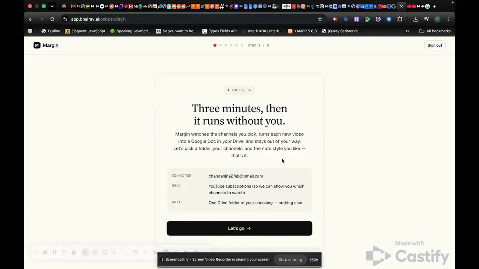Pause the Screencastify recording
479x269 pixels.
[54, 253]
